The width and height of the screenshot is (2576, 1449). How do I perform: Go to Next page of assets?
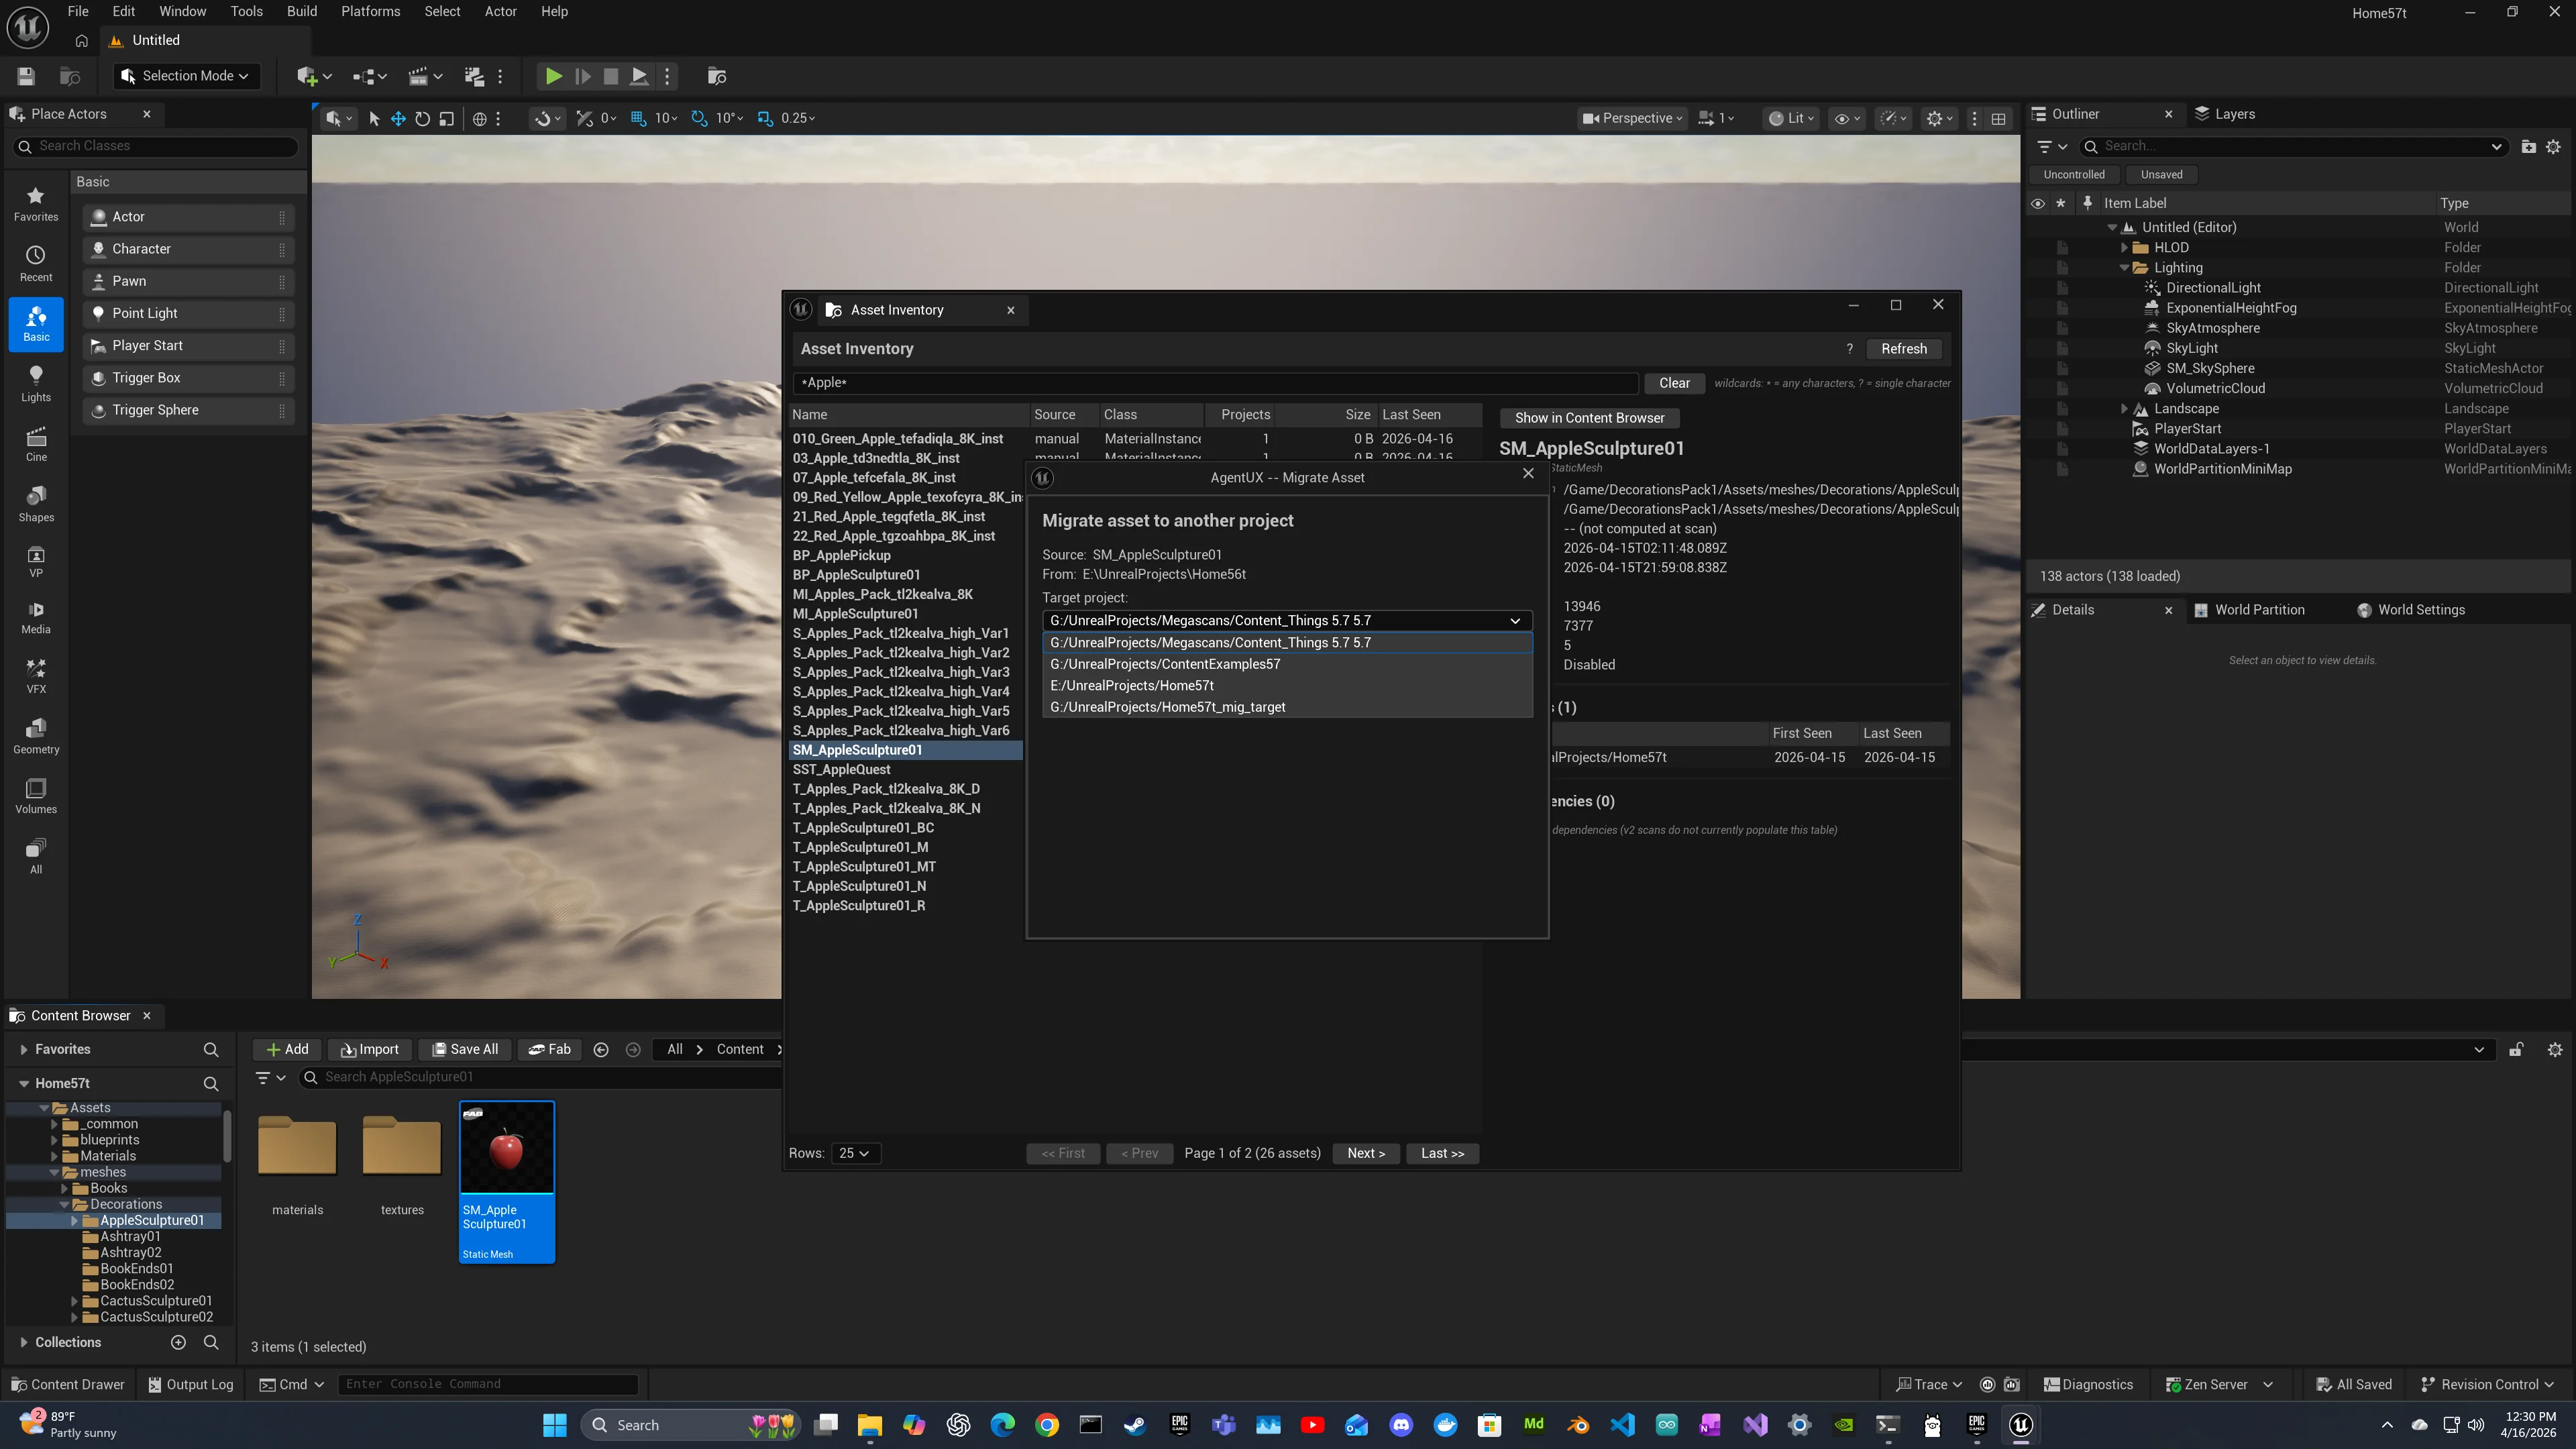tap(1366, 1154)
